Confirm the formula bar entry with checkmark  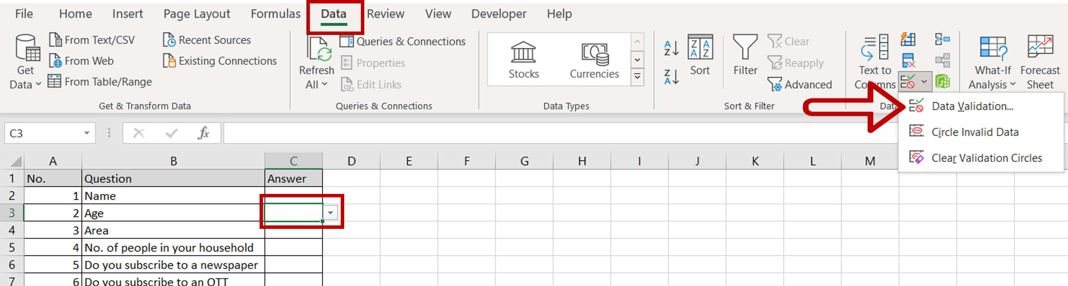(171, 133)
